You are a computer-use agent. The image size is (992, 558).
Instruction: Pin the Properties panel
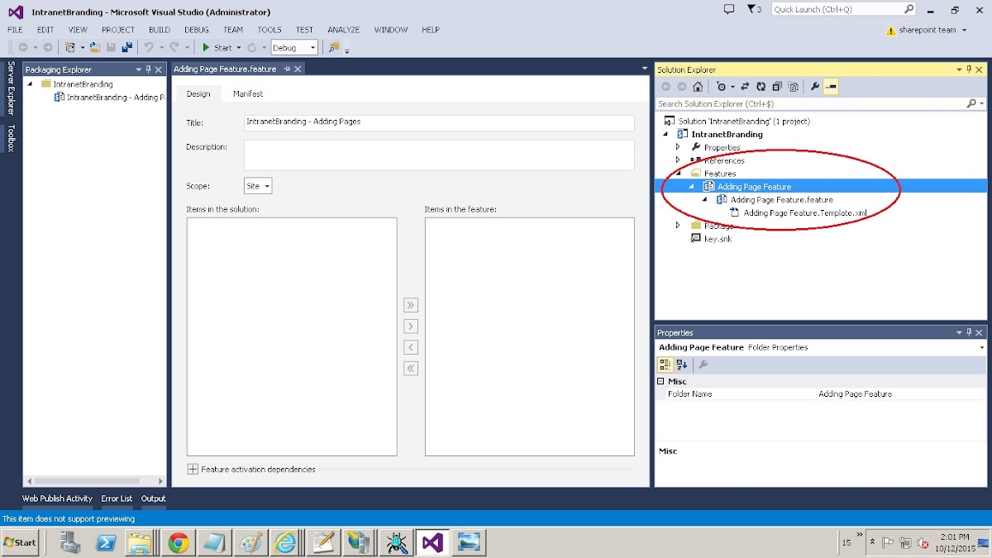[x=971, y=332]
